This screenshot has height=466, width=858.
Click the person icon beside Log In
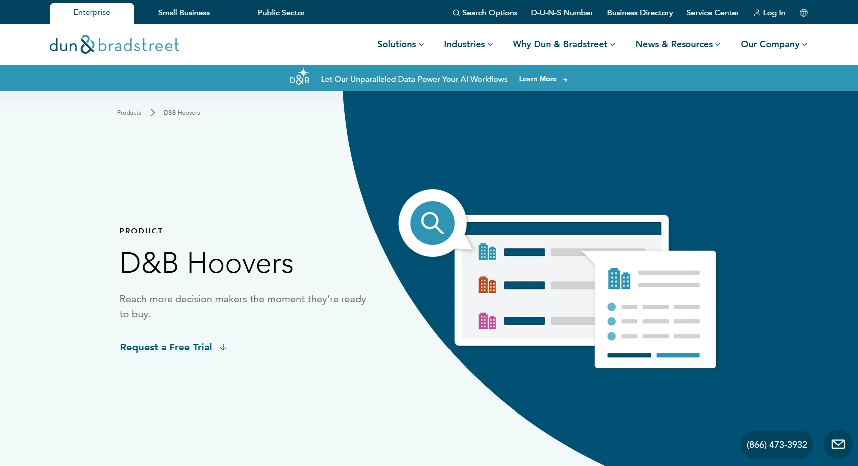[x=757, y=13]
